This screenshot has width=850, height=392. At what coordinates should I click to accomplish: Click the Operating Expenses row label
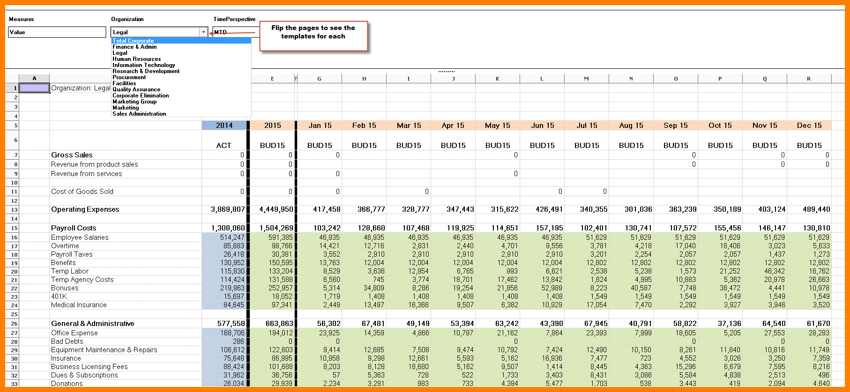pos(85,209)
